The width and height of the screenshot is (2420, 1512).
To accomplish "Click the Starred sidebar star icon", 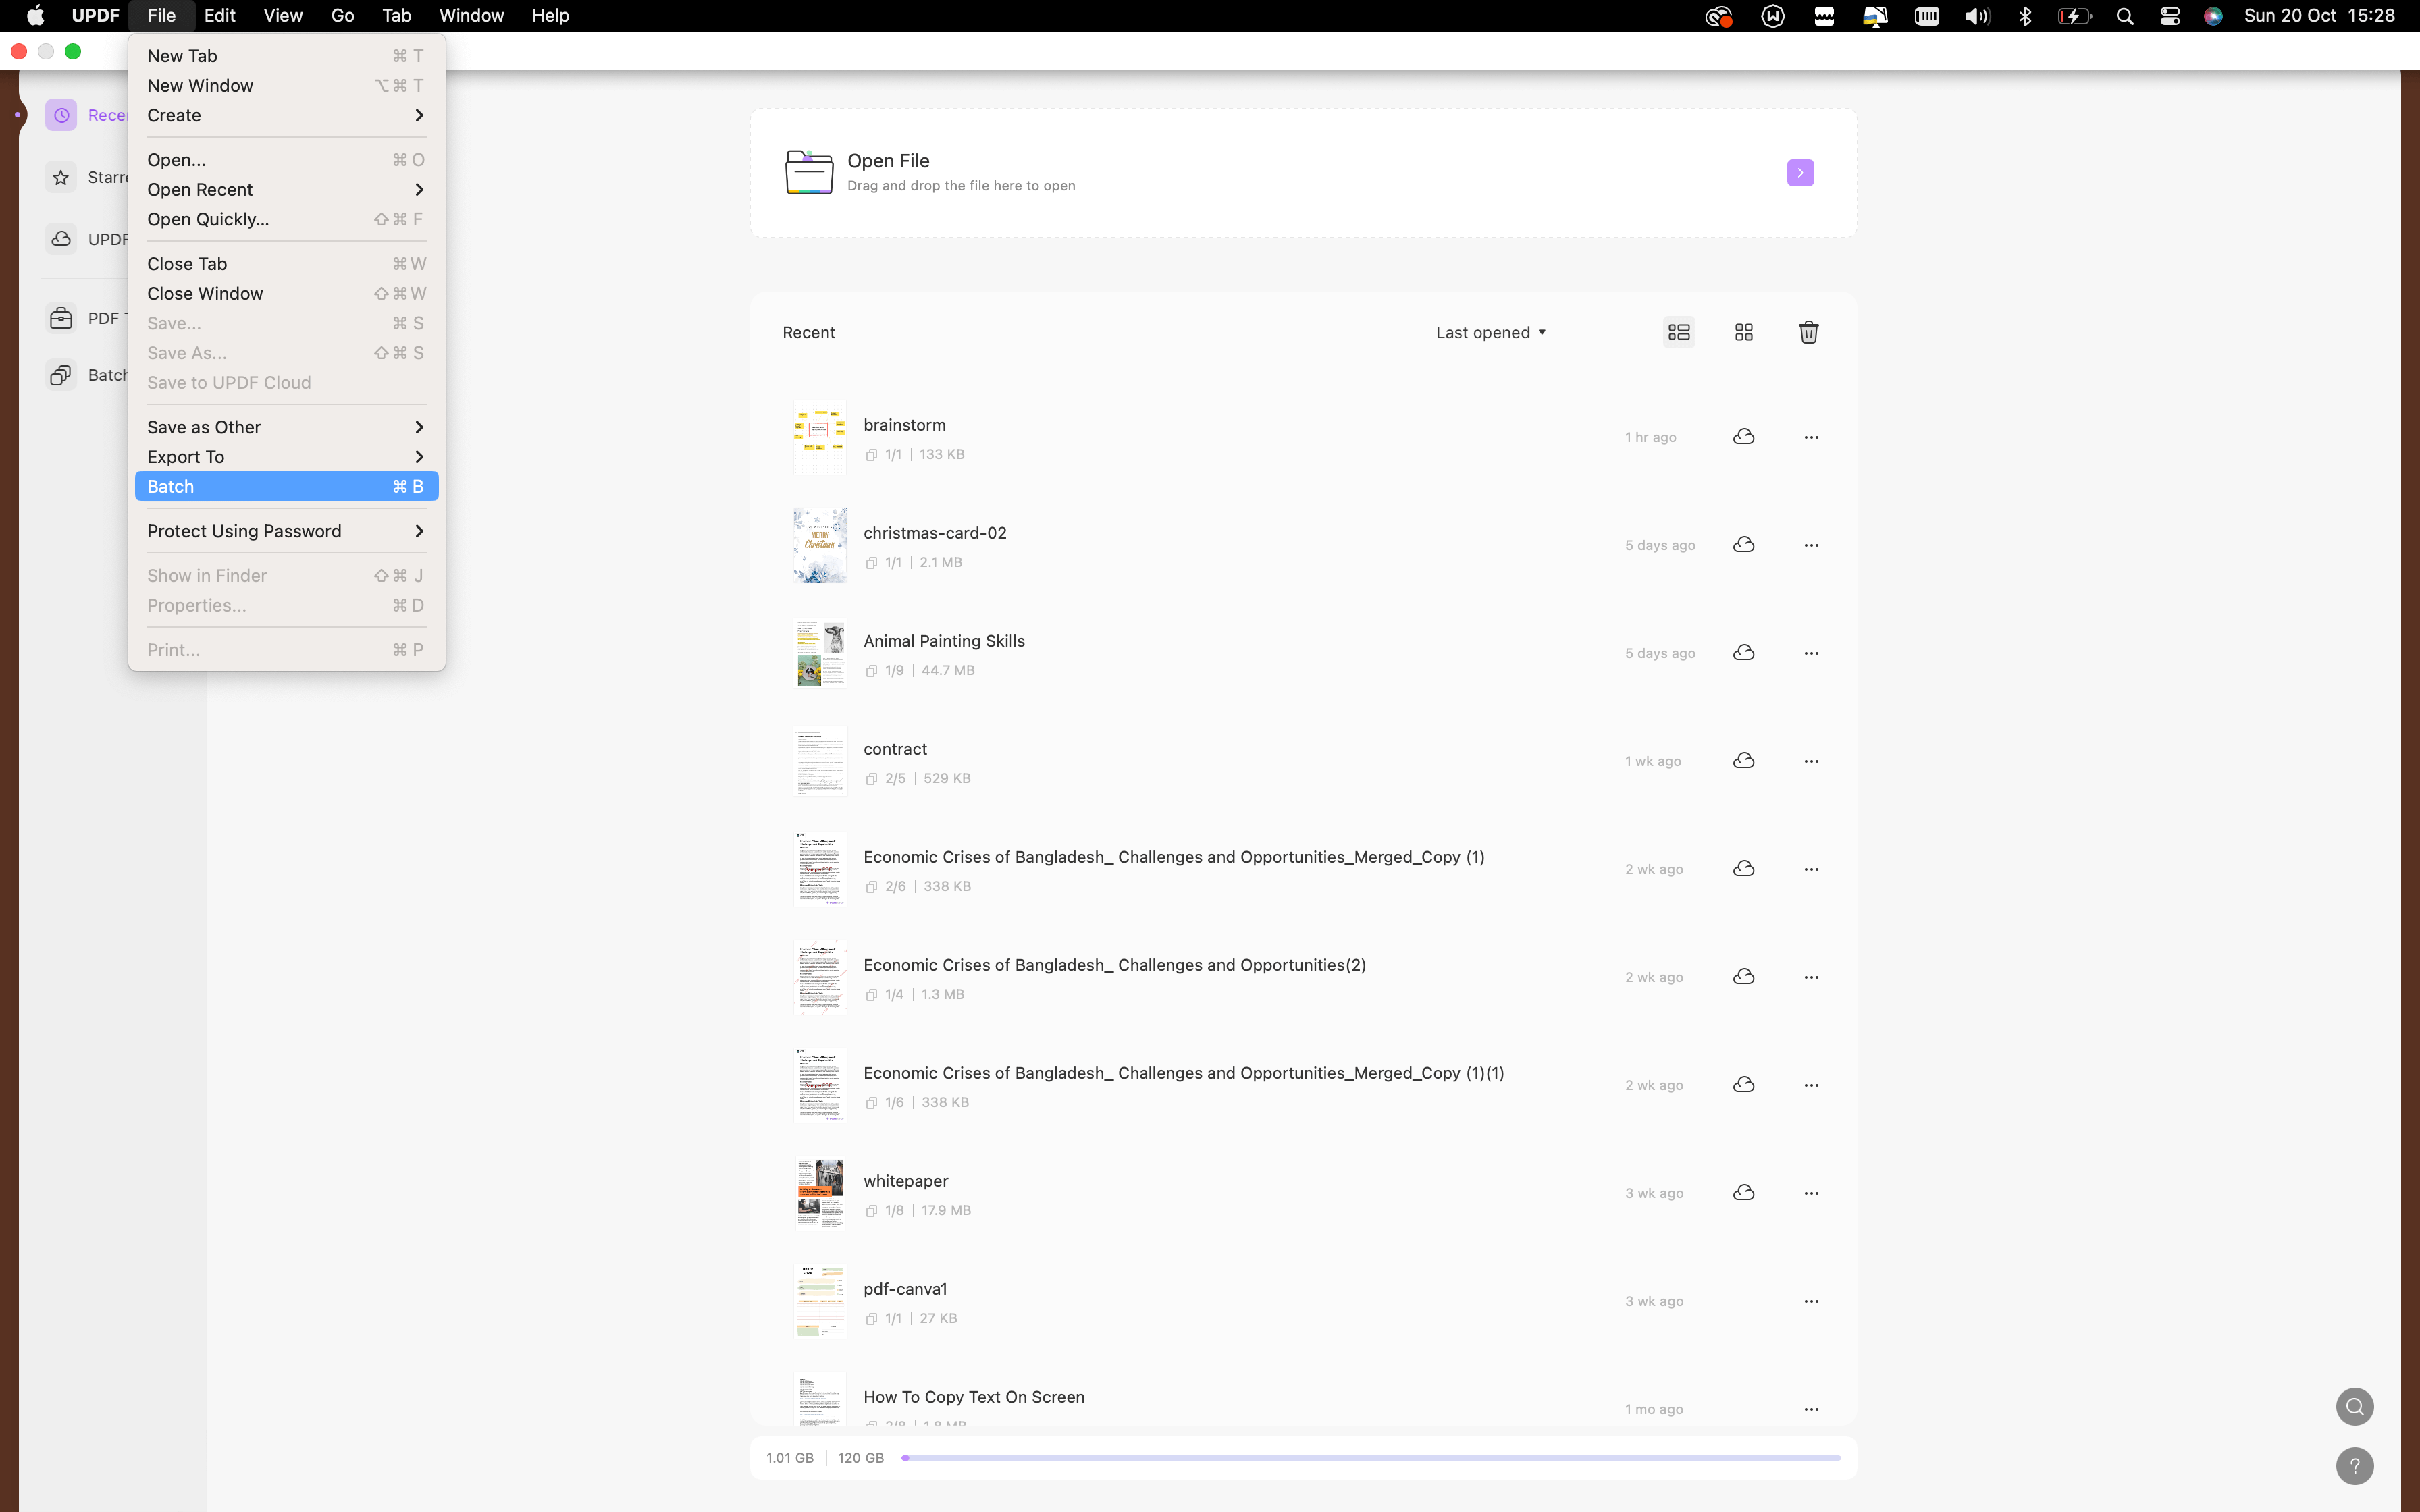I will pyautogui.click(x=61, y=177).
